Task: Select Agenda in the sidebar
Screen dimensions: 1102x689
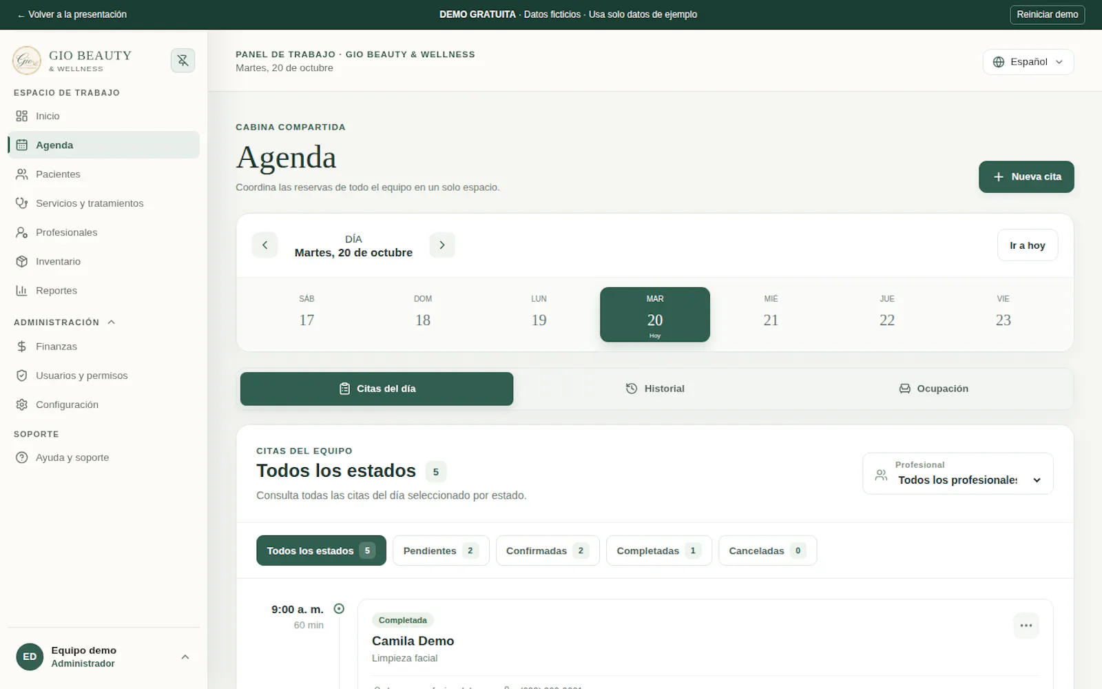Action: (x=103, y=145)
